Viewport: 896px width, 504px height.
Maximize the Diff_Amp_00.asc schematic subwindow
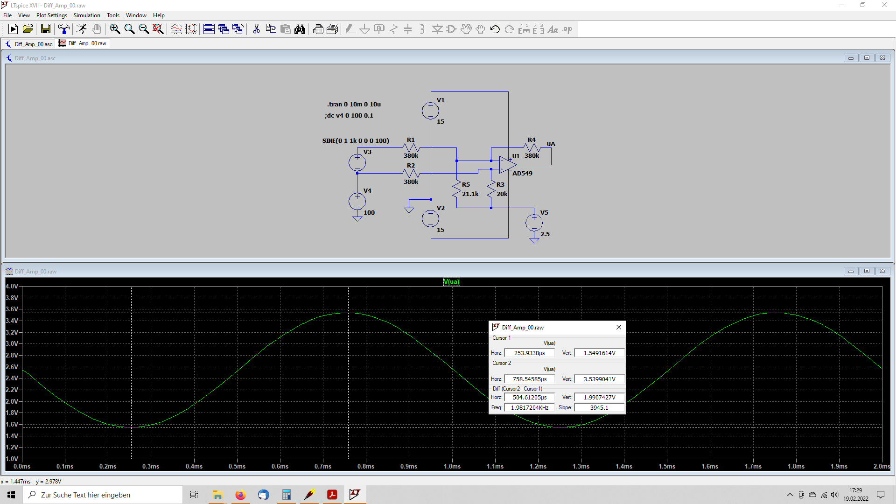click(867, 58)
